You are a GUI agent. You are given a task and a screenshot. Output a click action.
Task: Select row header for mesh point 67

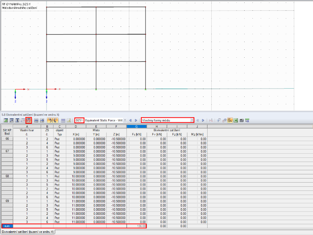click(7, 151)
